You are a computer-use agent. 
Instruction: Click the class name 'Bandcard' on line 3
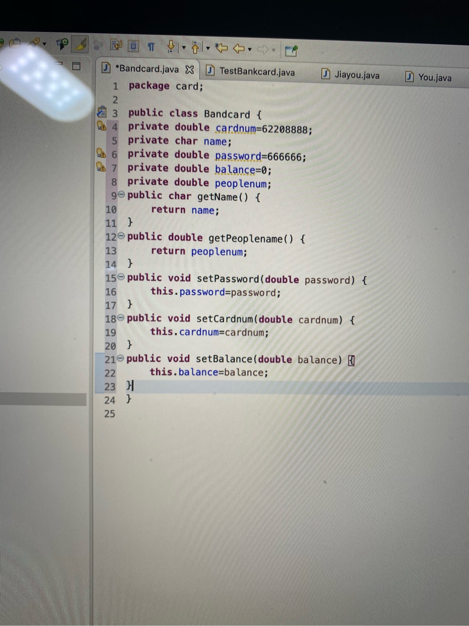click(x=227, y=114)
